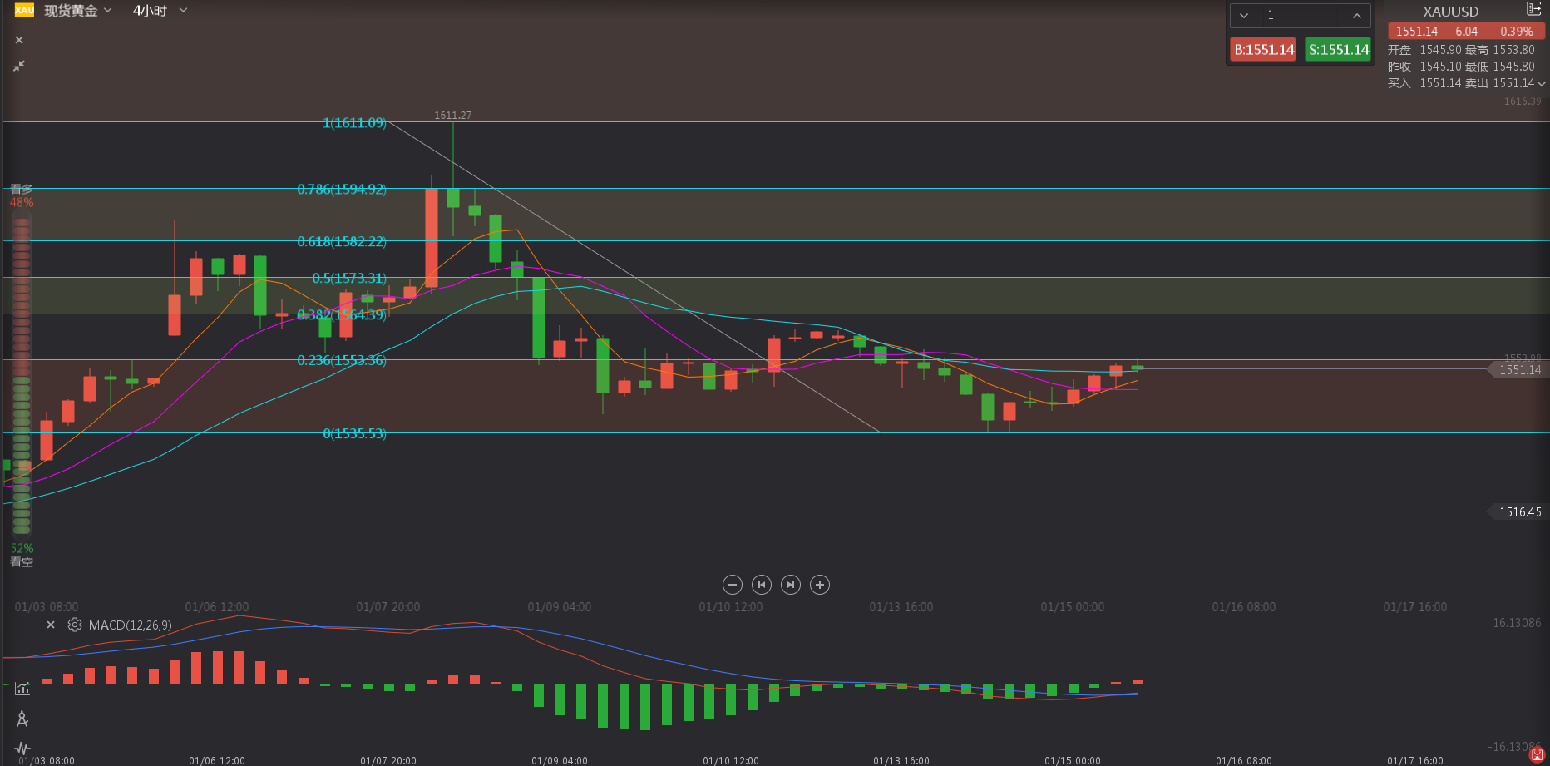
Task: Open MACD indicator settings gear
Action: coord(75,625)
